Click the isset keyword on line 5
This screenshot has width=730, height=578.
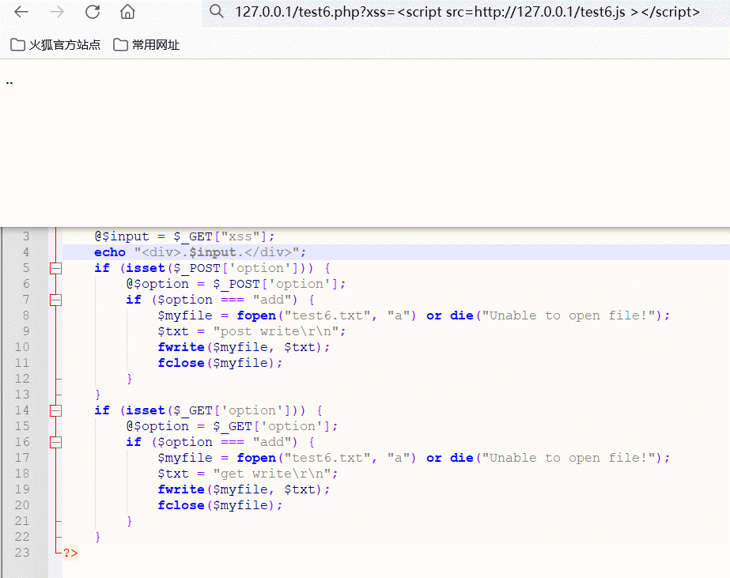coord(146,268)
